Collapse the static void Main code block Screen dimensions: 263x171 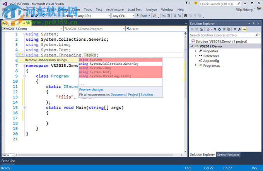[x=24, y=107]
